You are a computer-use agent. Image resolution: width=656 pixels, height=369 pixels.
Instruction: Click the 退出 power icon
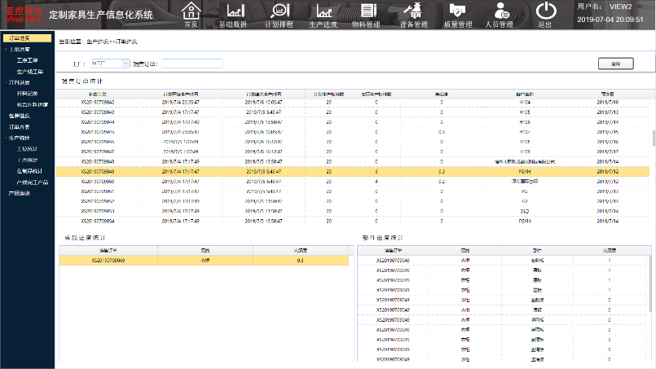[545, 15]
